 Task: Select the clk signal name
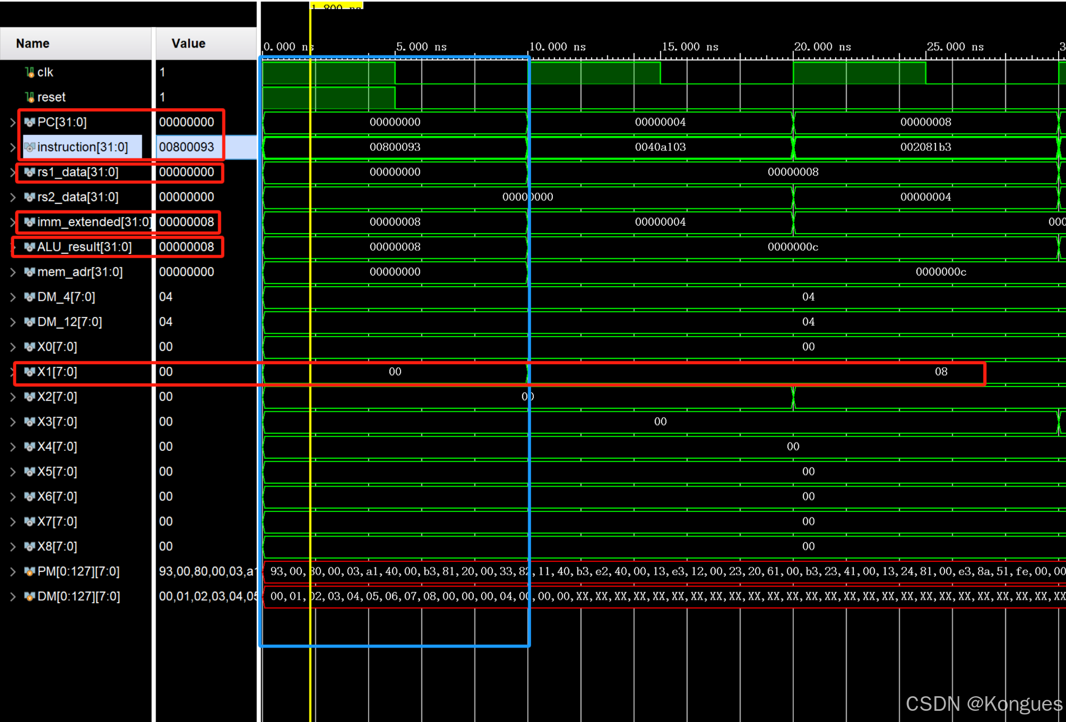tap(45, 72)
